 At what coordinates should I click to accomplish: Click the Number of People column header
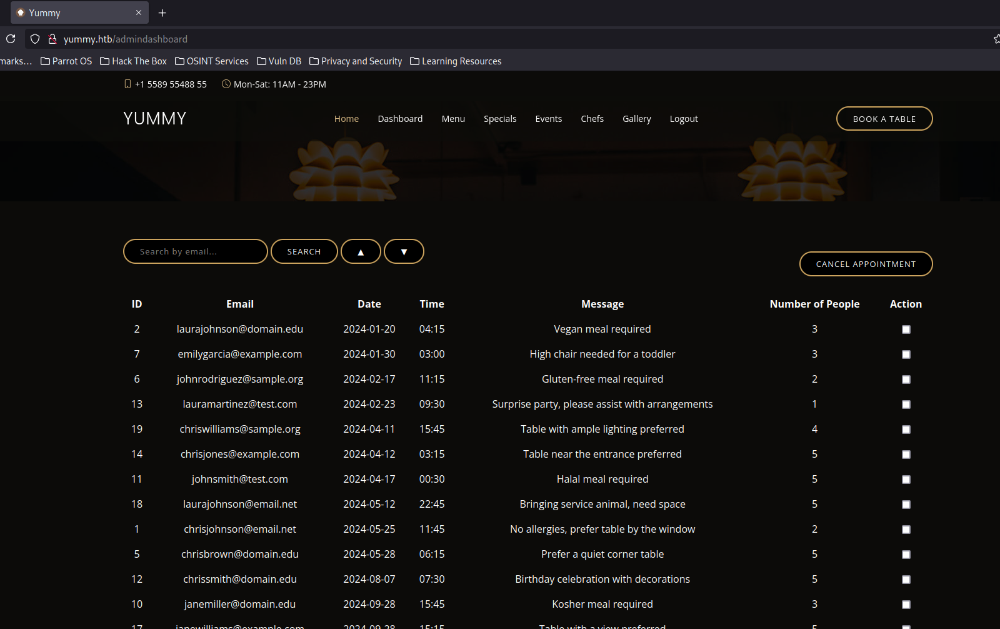(814, 304)
